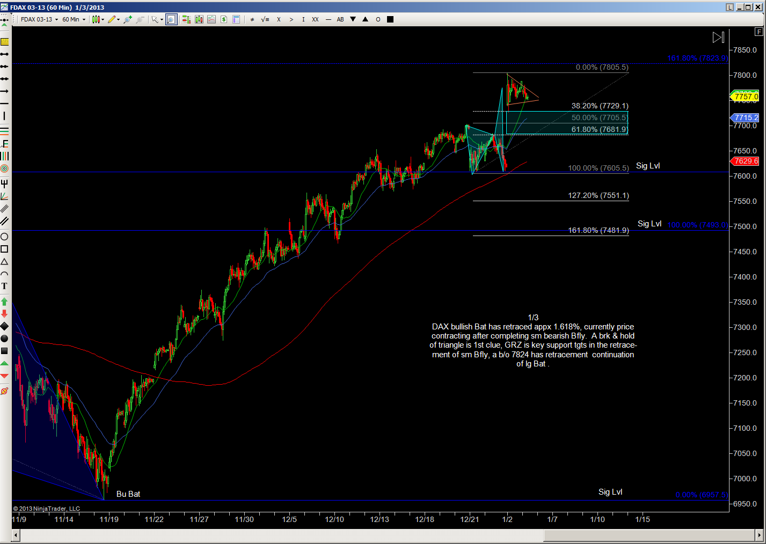The height and width of the screenshot is (544, 766).
Task: Choose the Rectangle drawing tool
Action: tap(4, 249)
